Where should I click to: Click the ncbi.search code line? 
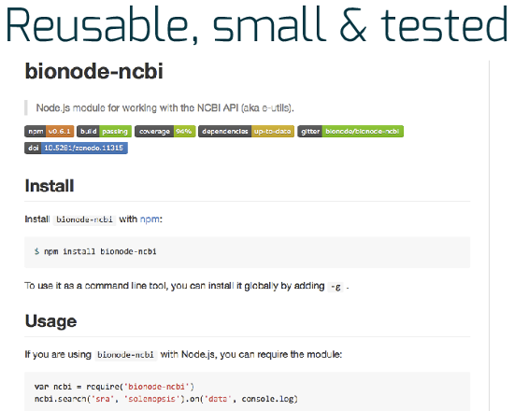(x=165, y=399)
